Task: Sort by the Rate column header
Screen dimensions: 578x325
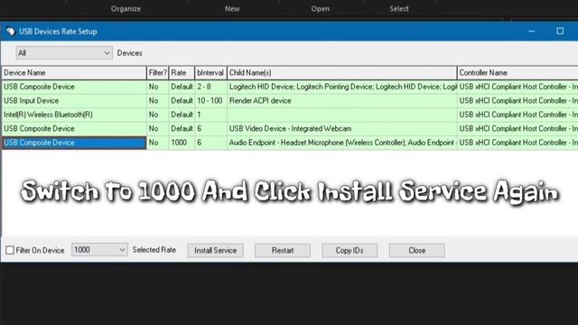Action: (182, 73)
